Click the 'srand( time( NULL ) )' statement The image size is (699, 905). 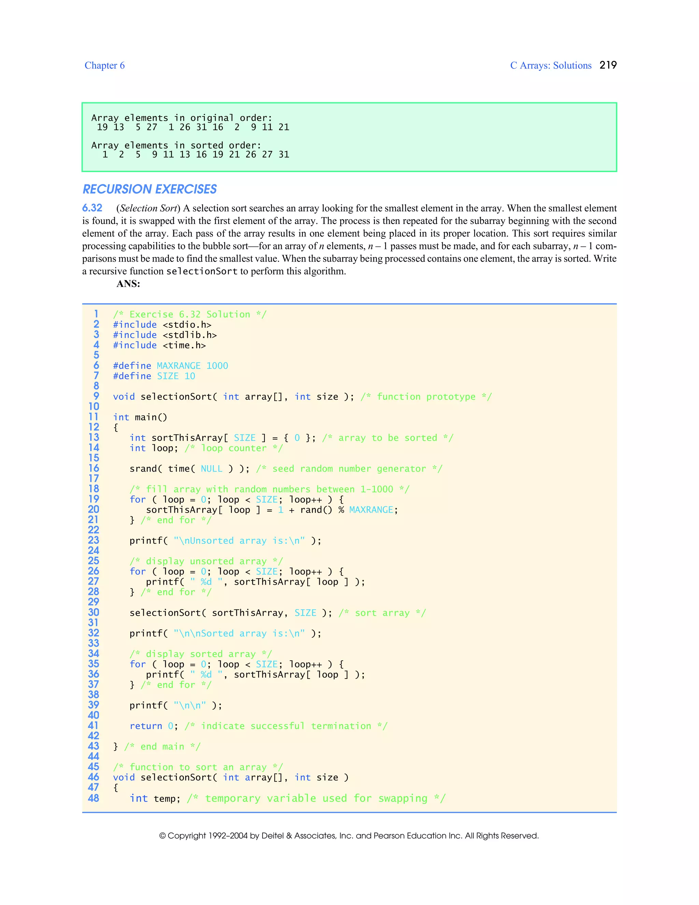point(189,469)
